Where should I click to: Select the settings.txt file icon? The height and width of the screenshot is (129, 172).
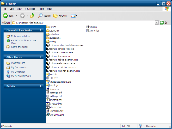(48, 96)
